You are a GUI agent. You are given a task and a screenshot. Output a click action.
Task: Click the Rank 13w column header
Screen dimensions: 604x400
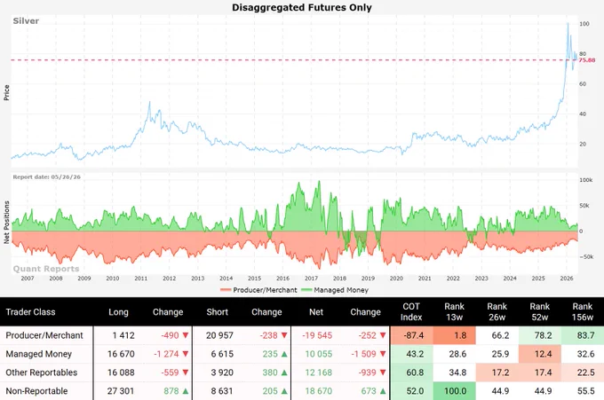pyautogui.click(x=454, y=312)
